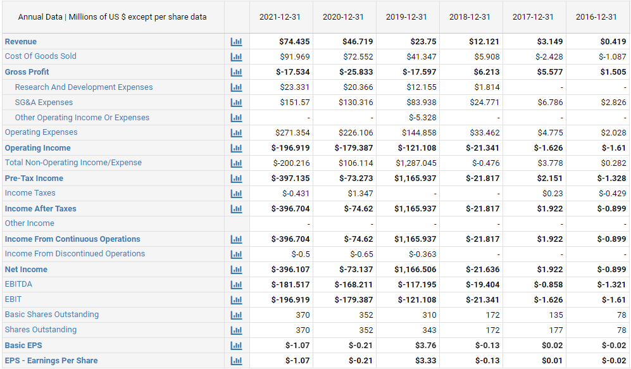Open the chart icon for EBIT
The width and height of the screenshot is (631, 369).
click(x=236, y=299)
